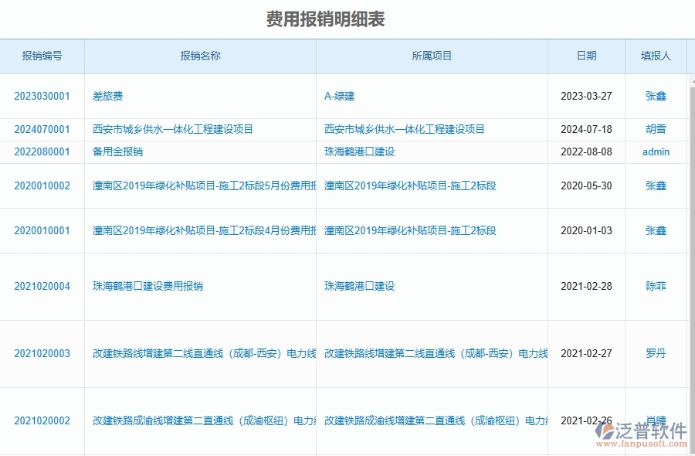Open record 2021020004
This screenshot has height=456, width=695.
click(x=42, y=285)
